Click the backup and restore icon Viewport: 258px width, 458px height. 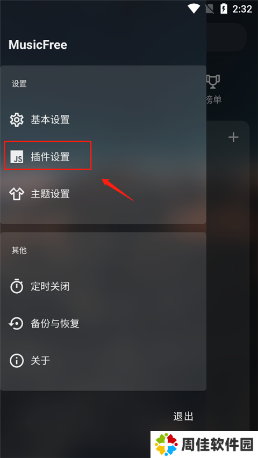pos(16,323)
